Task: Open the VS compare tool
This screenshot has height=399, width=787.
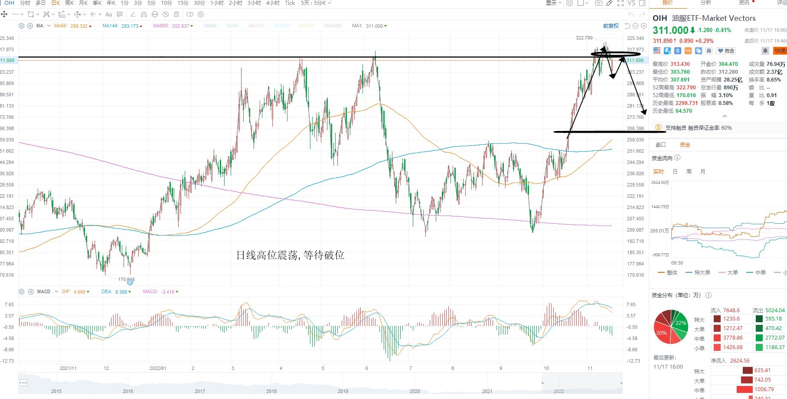Action: coord(631,3)
